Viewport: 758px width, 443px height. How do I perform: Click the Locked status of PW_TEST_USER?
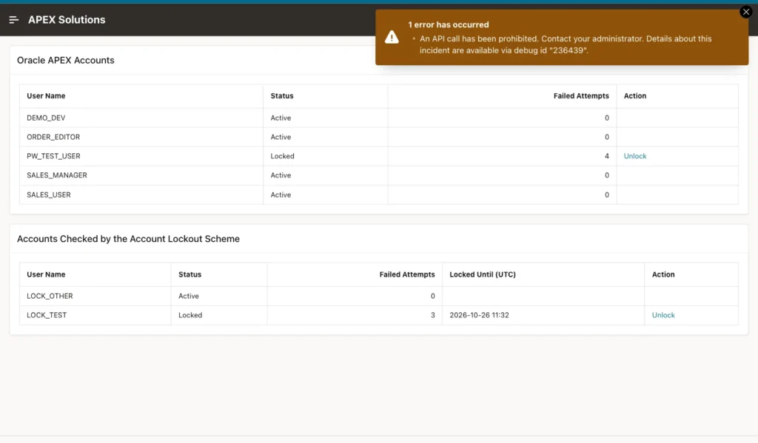click(x=282, y=156)
